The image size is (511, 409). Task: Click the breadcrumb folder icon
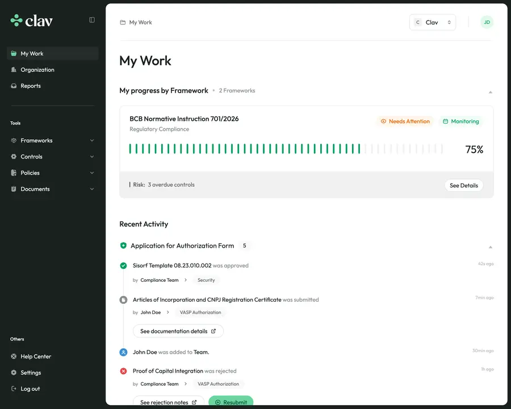[123, 22]
